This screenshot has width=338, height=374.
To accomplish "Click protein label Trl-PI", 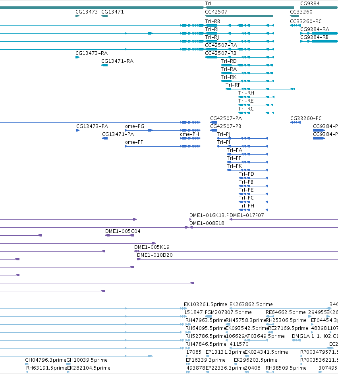I will [x=223, y=142].
